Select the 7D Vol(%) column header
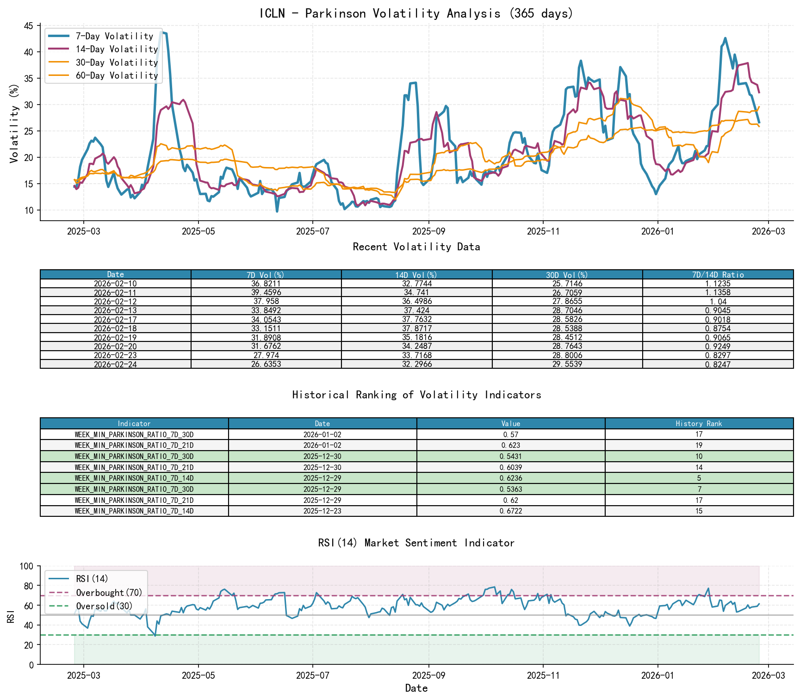 click(265, 274)
